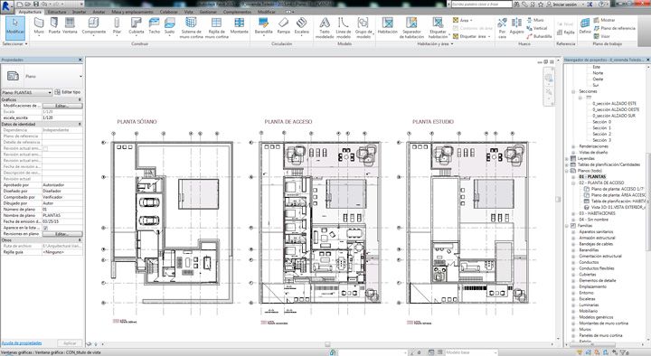This screenshot has width=651, height=356.
Task: Expand Tablas de planificación/Cantidades node
Action: click(568, 164)
